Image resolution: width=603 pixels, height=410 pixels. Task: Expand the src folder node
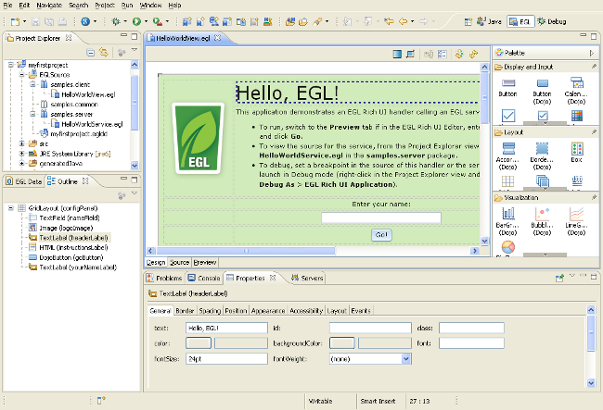[22, 143]
